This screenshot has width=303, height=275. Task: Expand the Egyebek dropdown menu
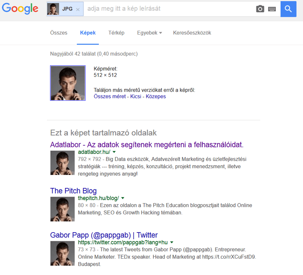(x=149, y=33)
